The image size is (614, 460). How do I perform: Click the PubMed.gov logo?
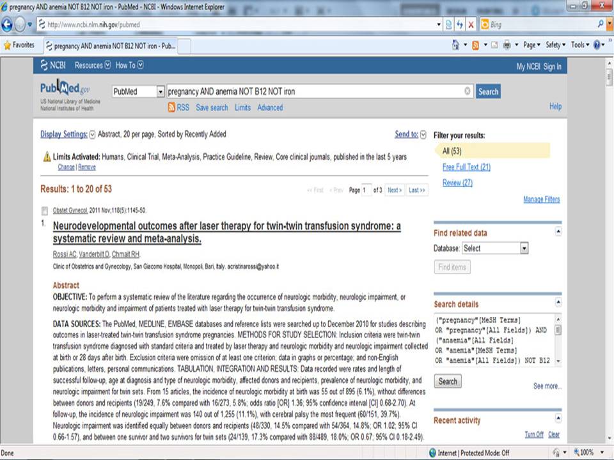tap(65, 88)
